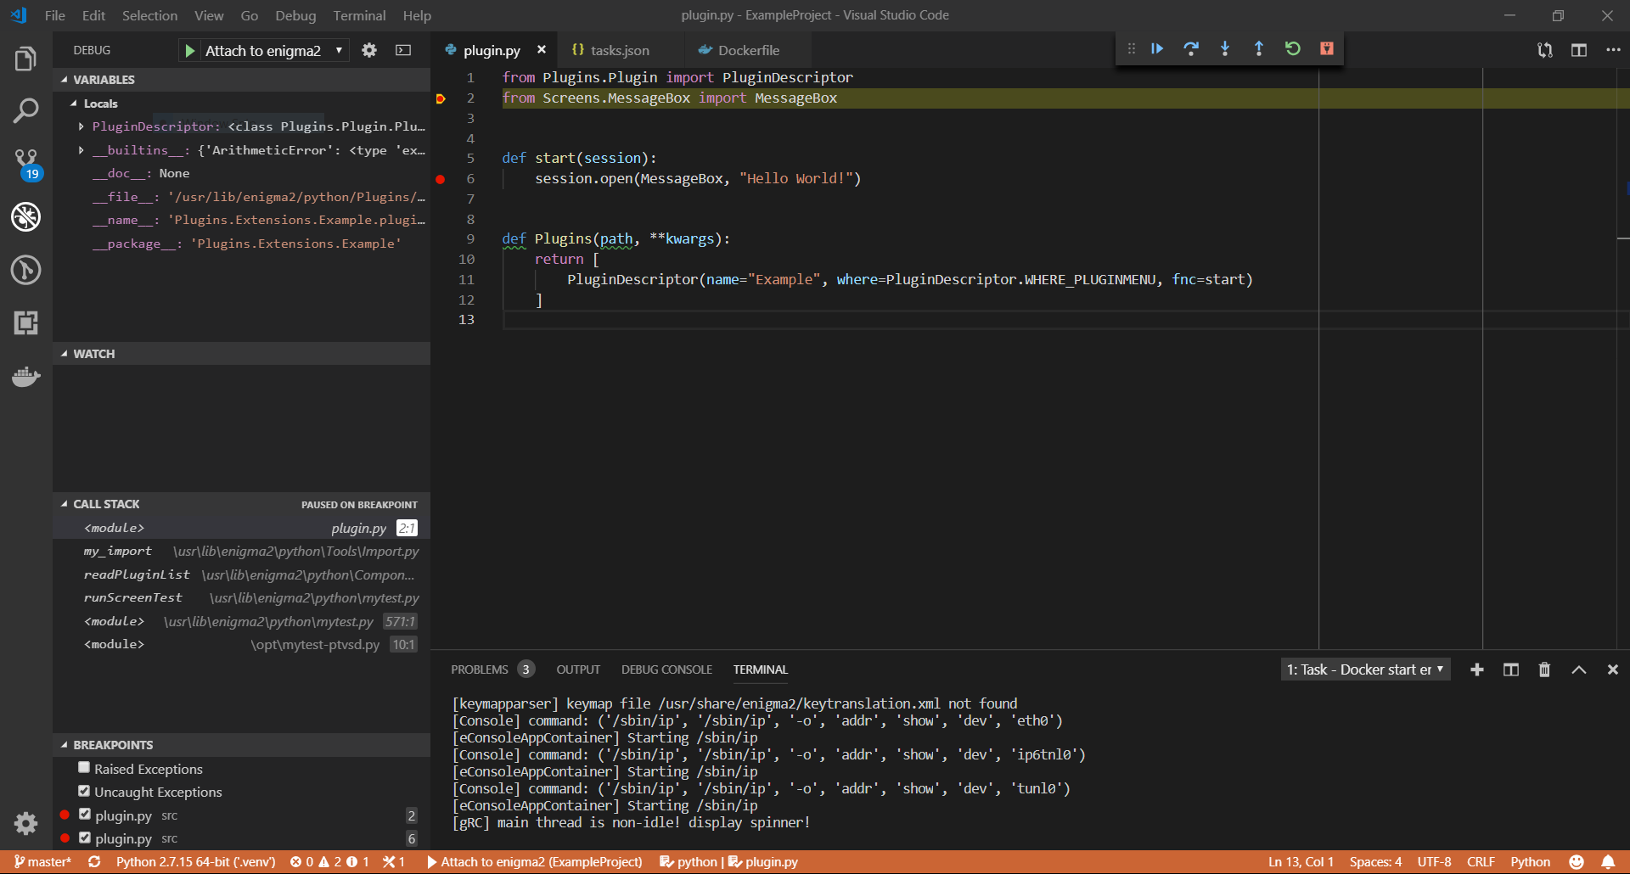
Task: Open the clock-branch icon view in activity bar
Action: (x=25, y=270)
